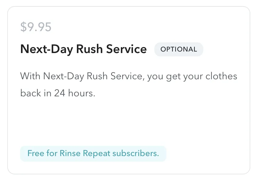This screenshot has width=257, height=189.
Task: Open the Free for Rinse Repeat subscribers banner
Action: 93,153
